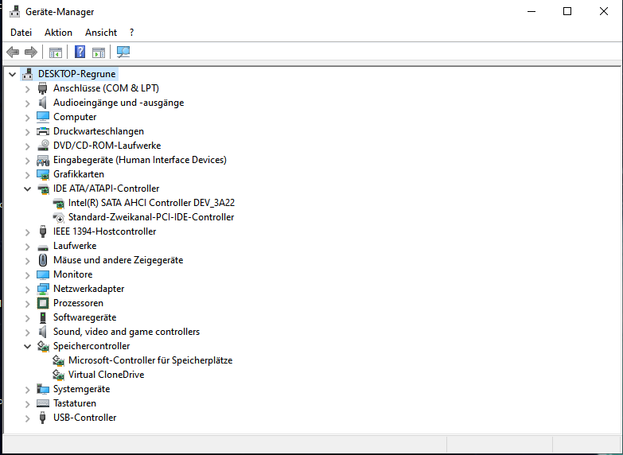This screenshot has width=623, height=455.
Task: Click the Softwaregeräte icon
Action: pyautogui.click(x=43, y=317)
